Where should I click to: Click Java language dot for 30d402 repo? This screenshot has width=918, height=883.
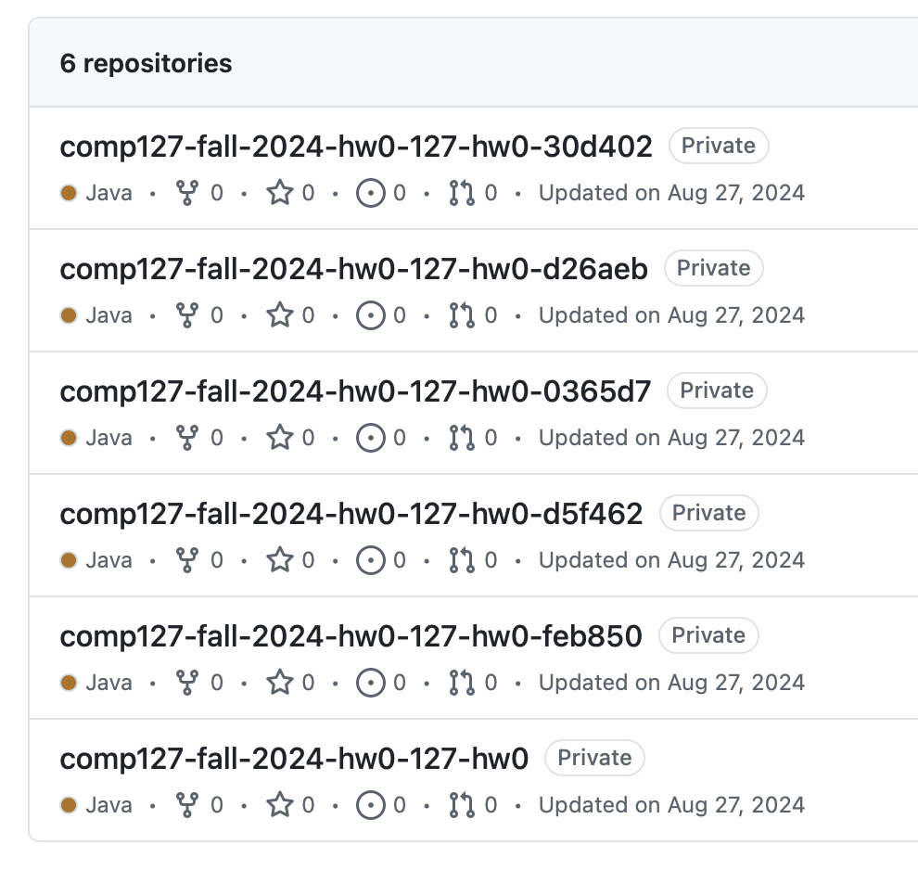(69, 193)
